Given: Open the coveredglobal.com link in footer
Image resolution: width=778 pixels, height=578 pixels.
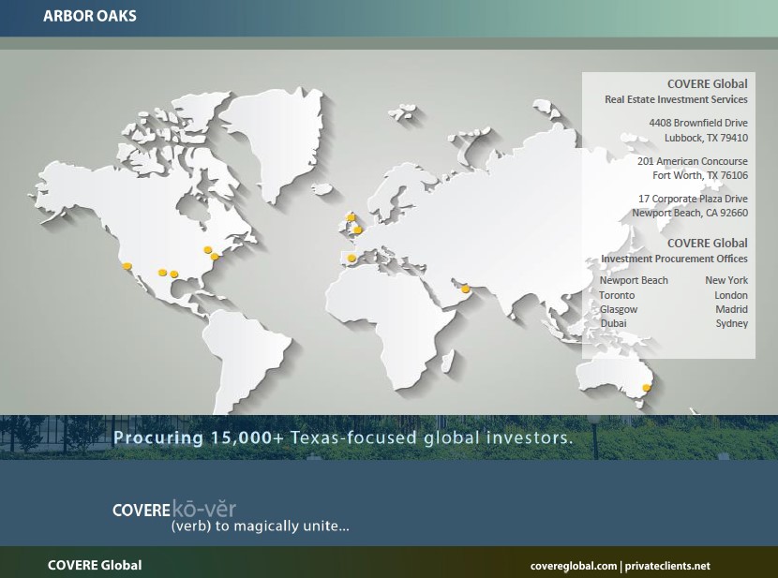Looking at the screenshot, I should coord(574,566).
